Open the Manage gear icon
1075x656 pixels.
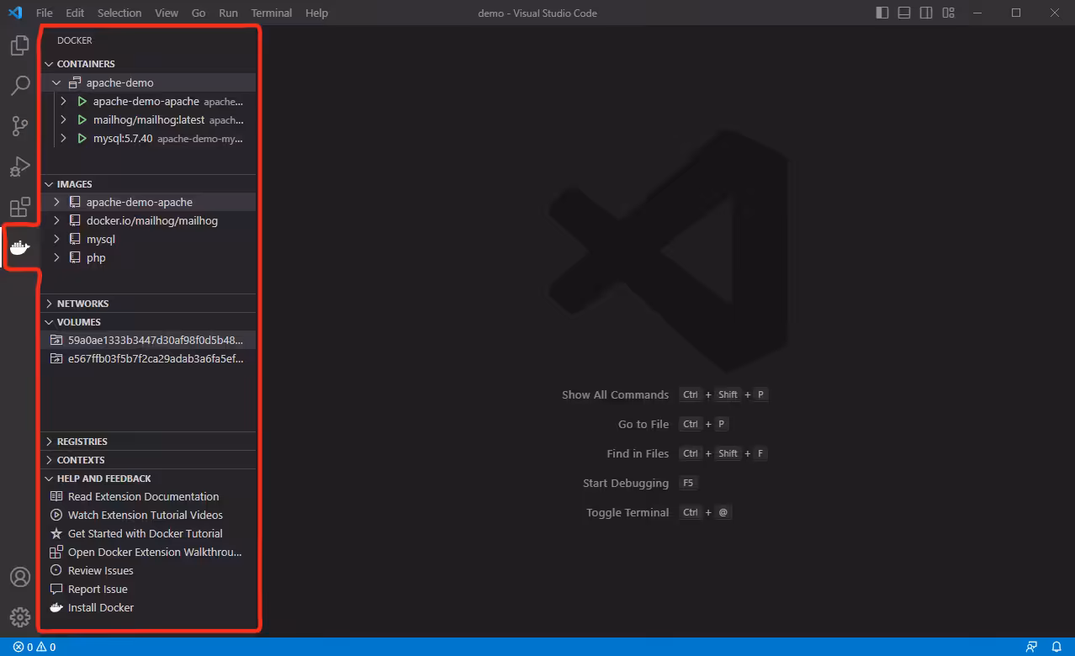click(19, 617)
